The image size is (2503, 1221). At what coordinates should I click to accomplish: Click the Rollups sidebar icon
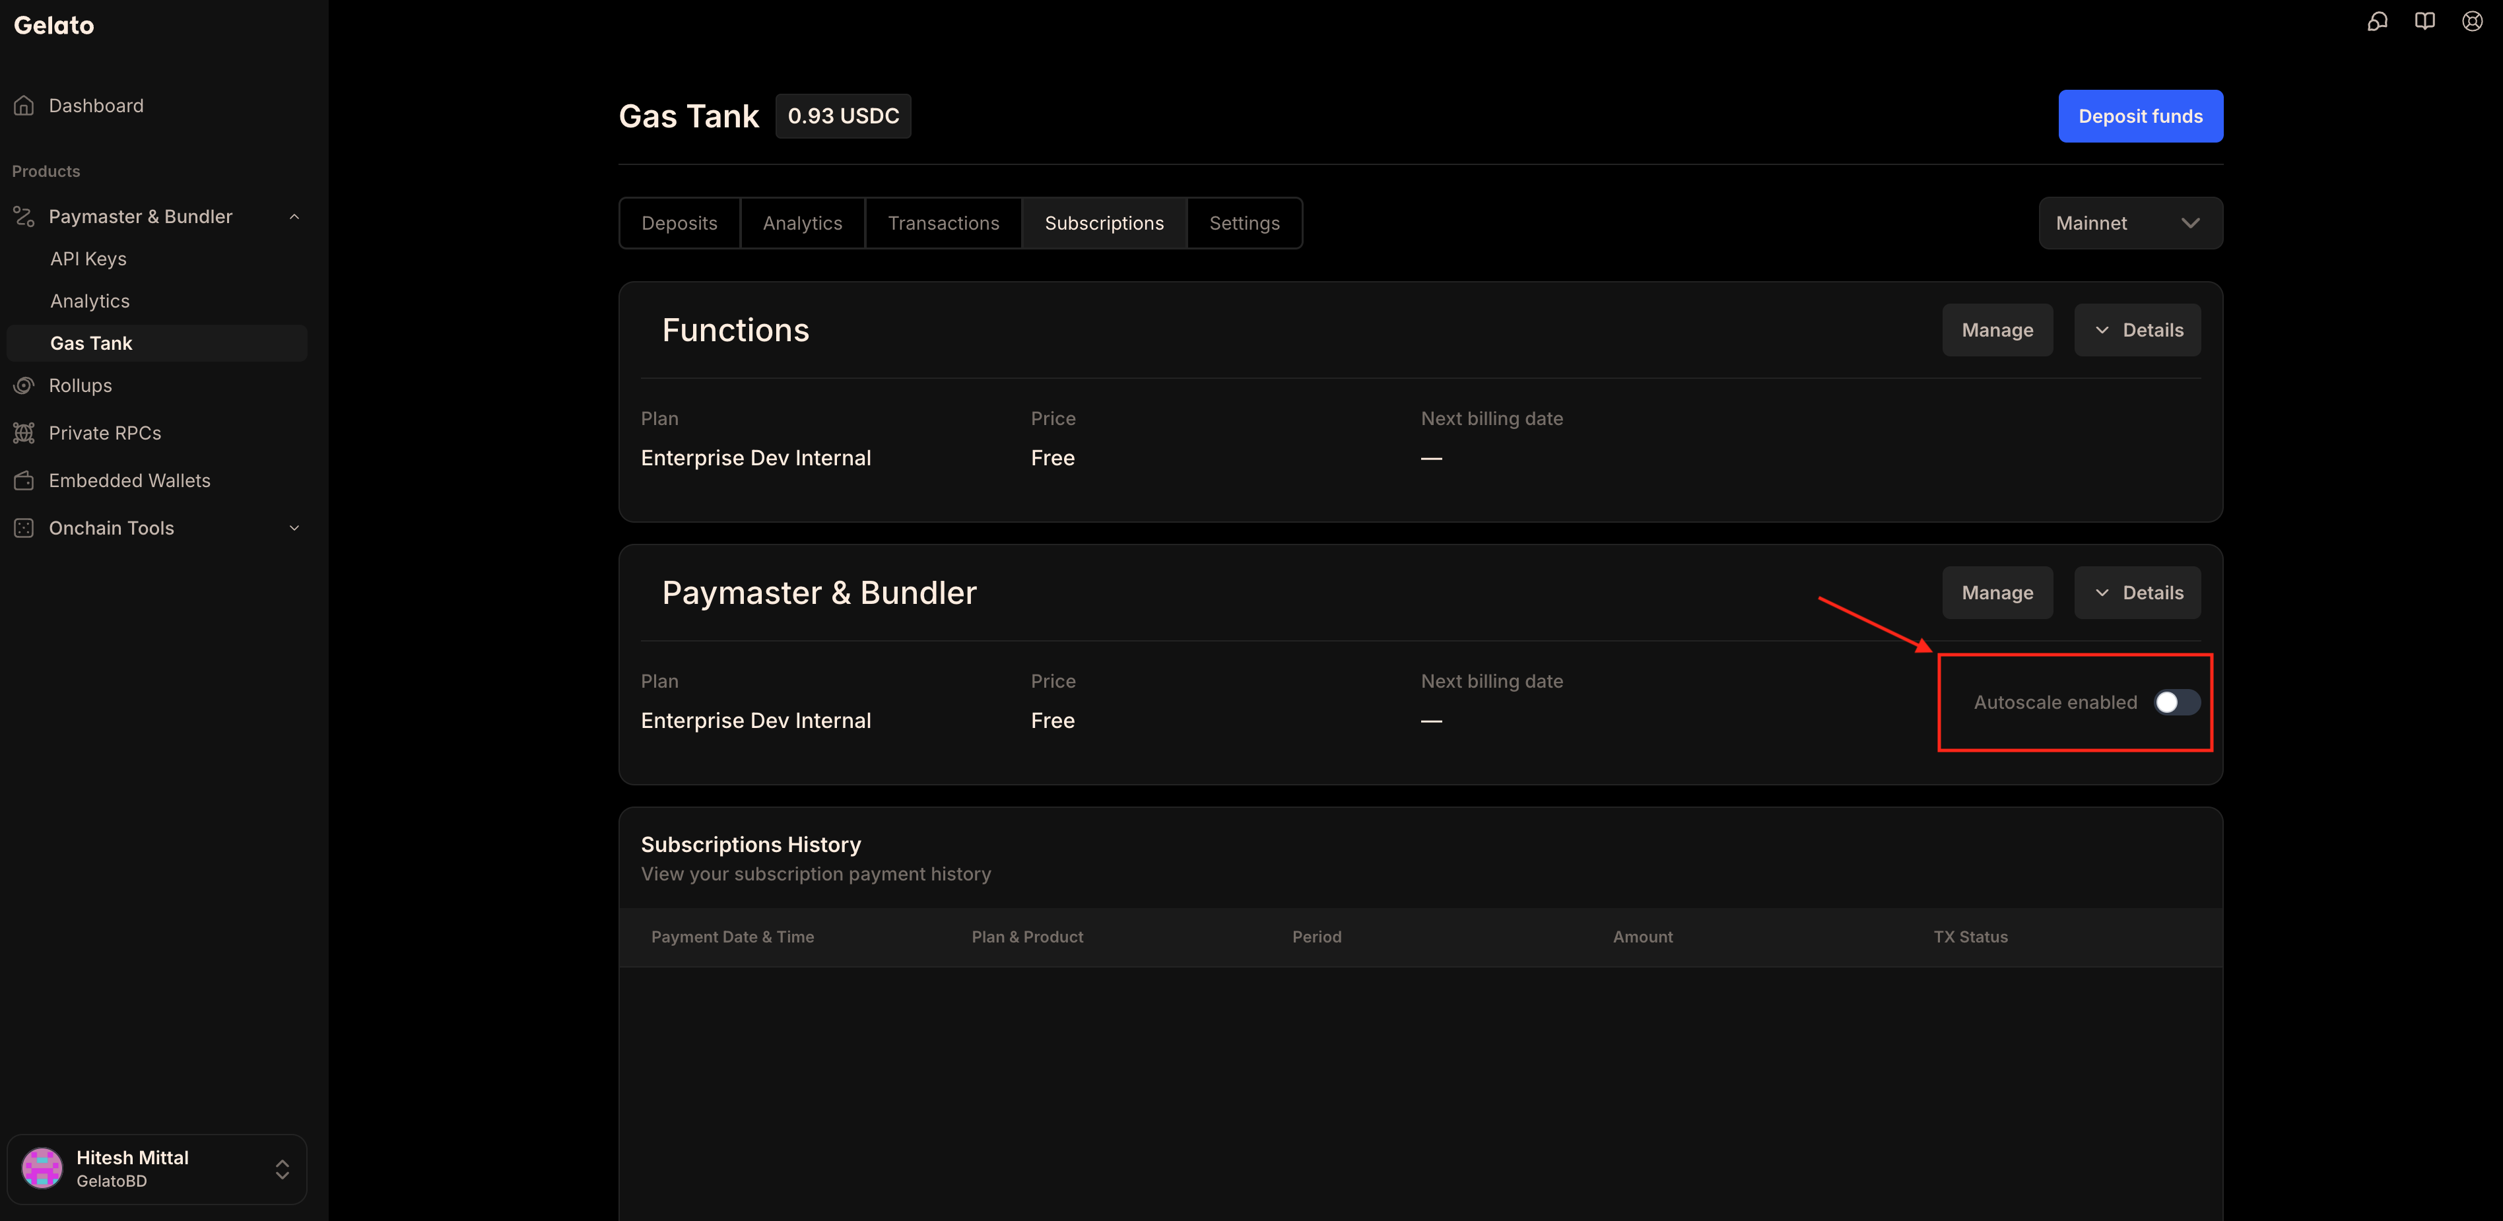[x=24, y=385]
